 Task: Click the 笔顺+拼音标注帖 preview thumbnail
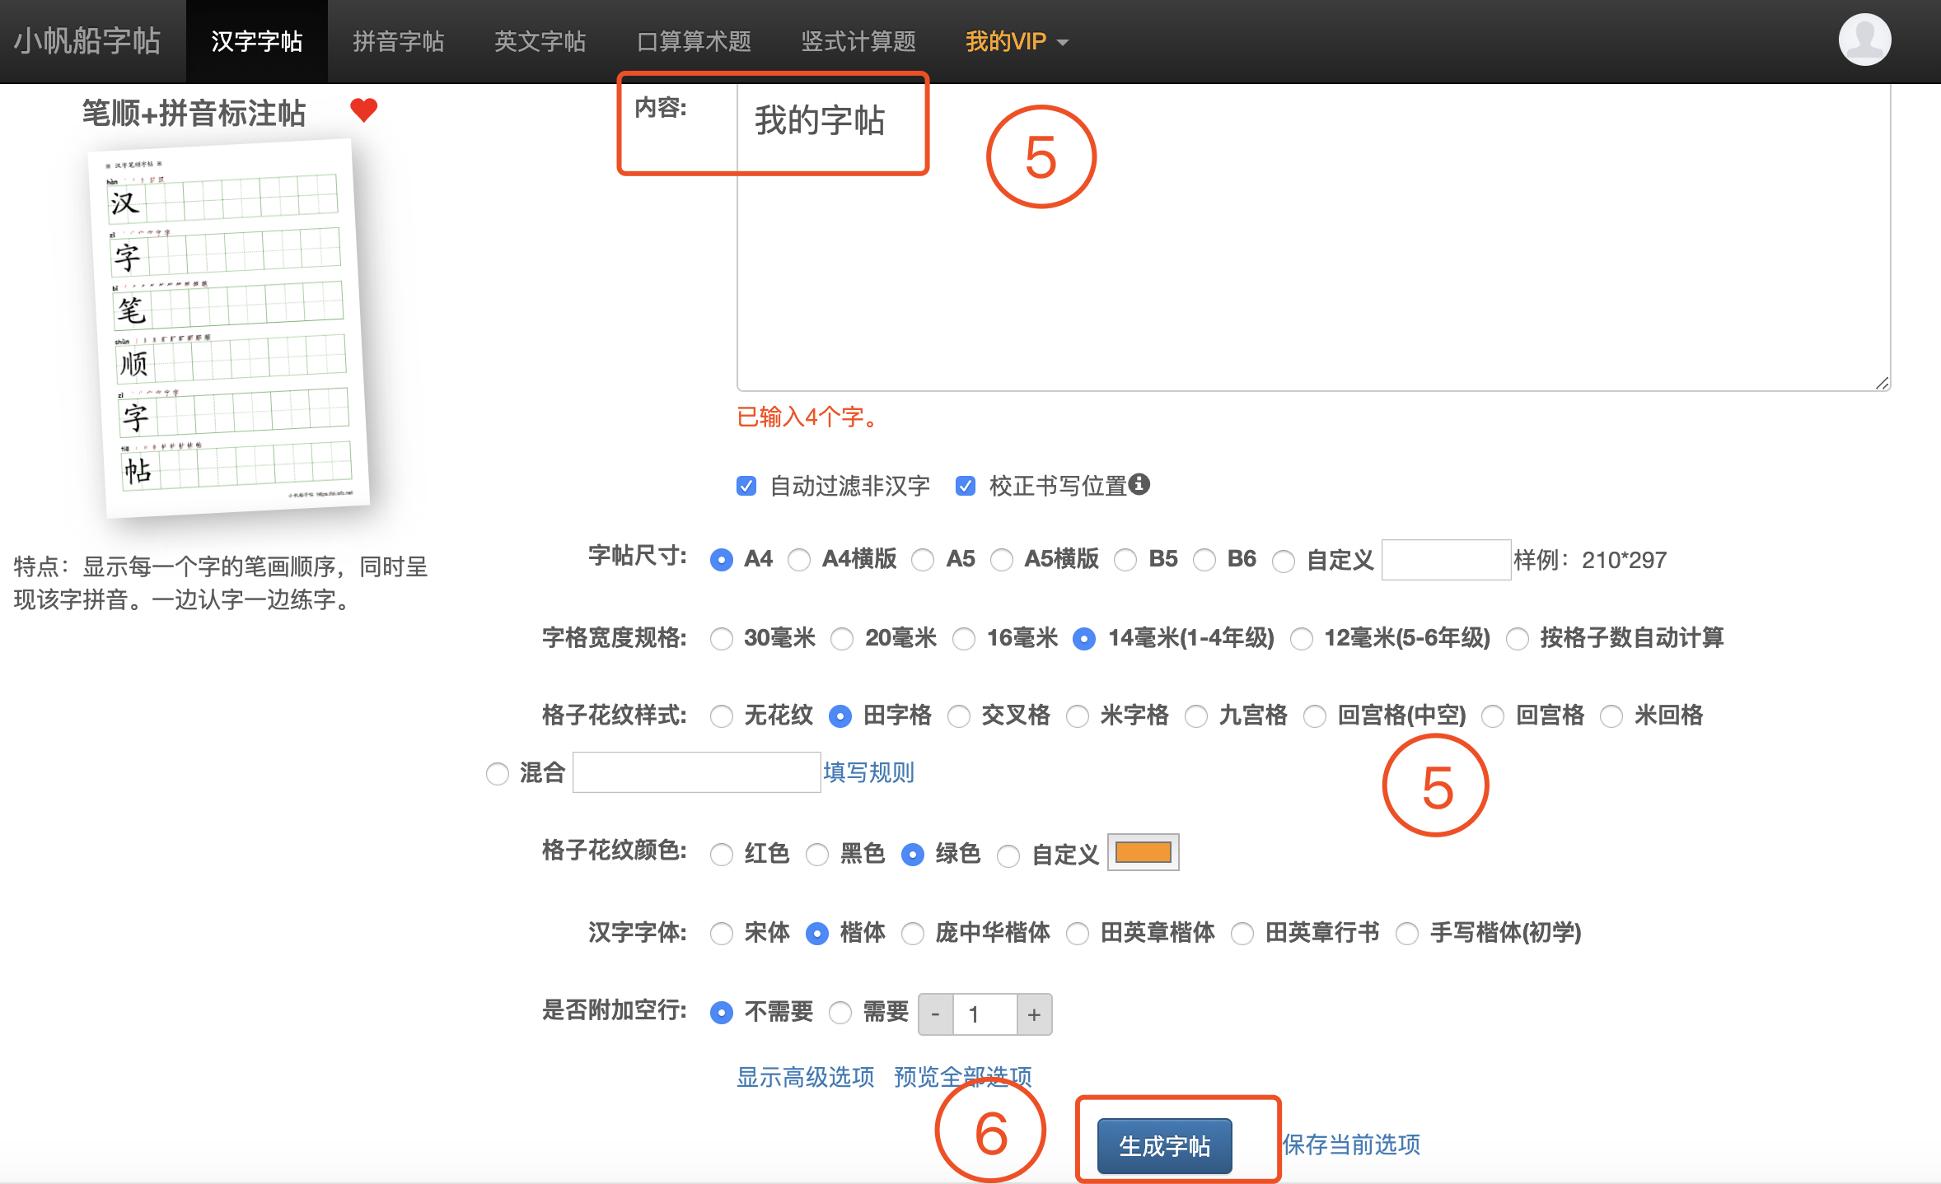coord(228,328)
